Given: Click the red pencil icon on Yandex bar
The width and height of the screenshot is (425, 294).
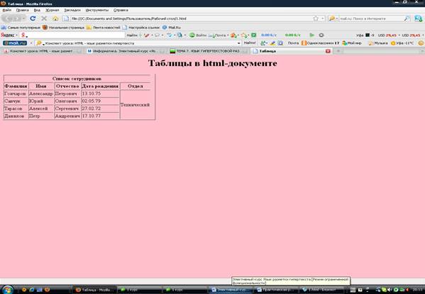Looking at the screenshot, I should [x=147, y=36].
